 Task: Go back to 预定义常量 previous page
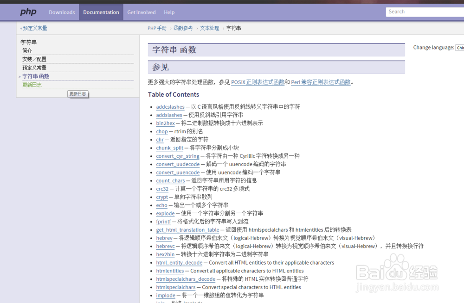click(35, 28)
